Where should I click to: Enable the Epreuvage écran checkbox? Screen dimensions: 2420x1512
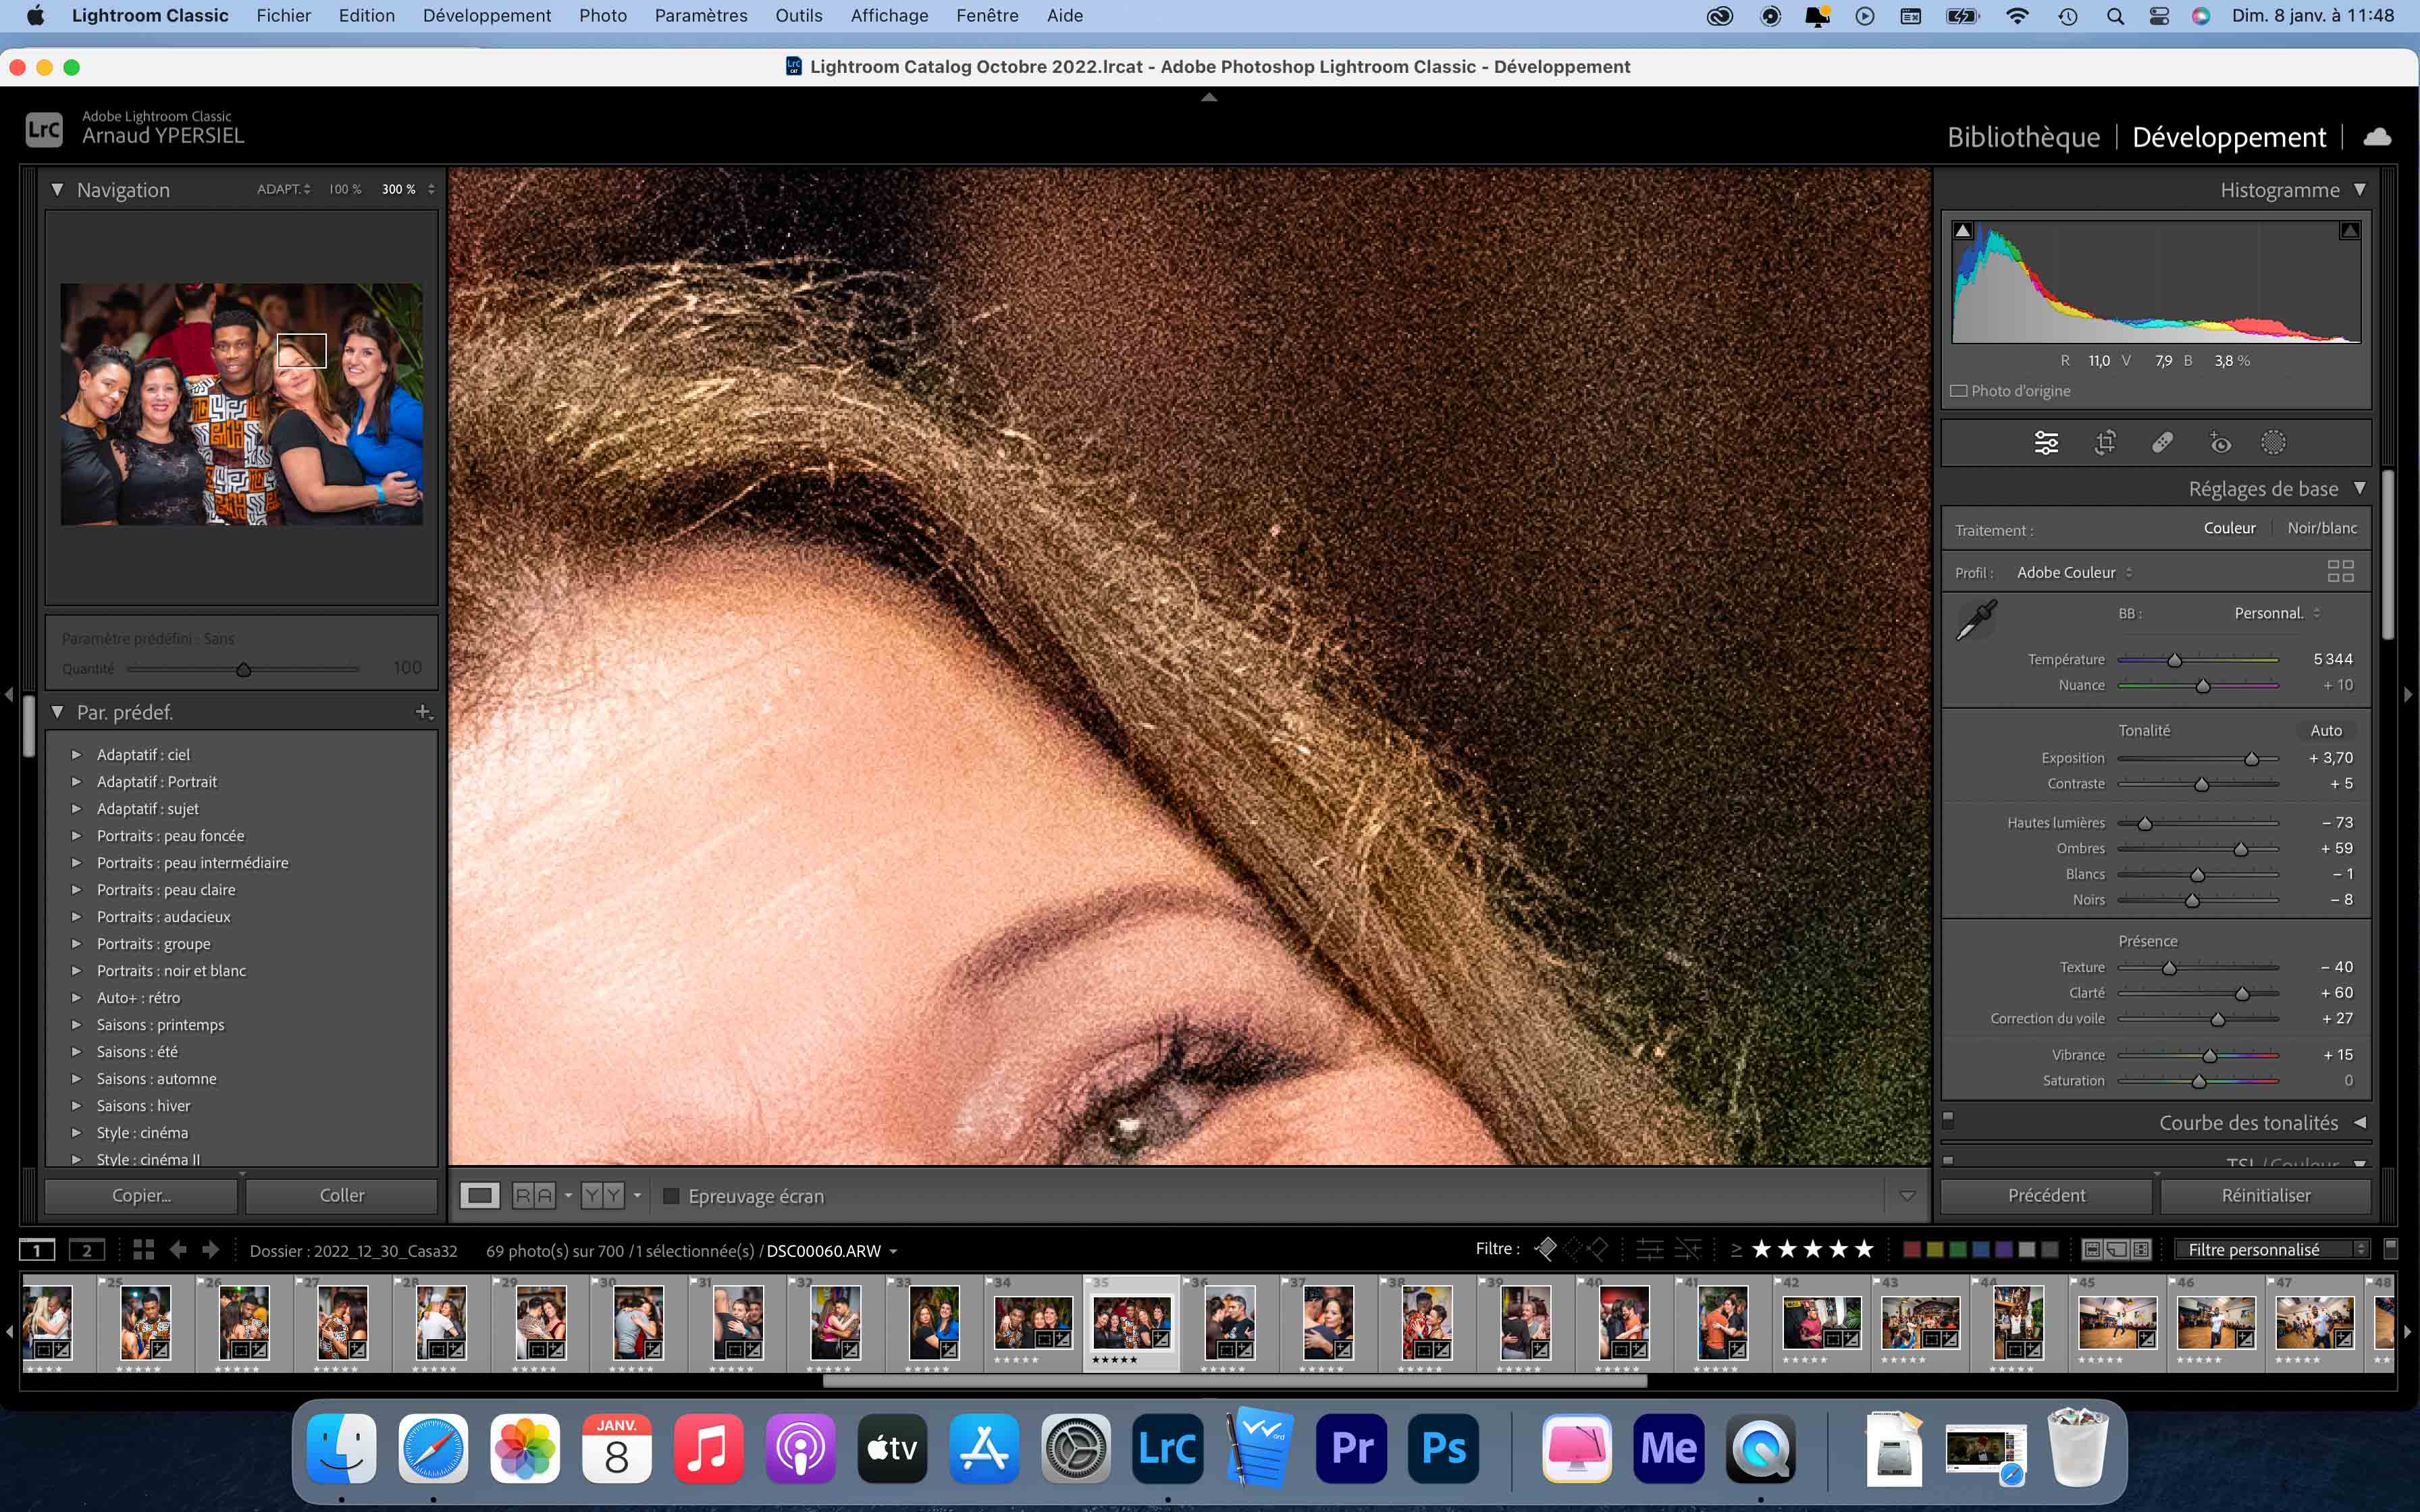671,1196
